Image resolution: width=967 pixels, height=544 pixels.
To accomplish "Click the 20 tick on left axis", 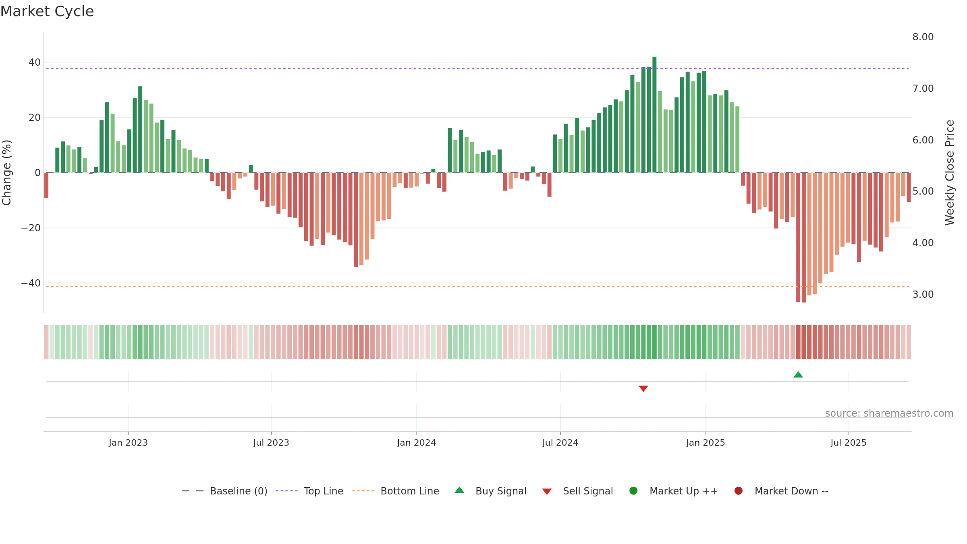I will pyautogui.click(x=35, y=118).
